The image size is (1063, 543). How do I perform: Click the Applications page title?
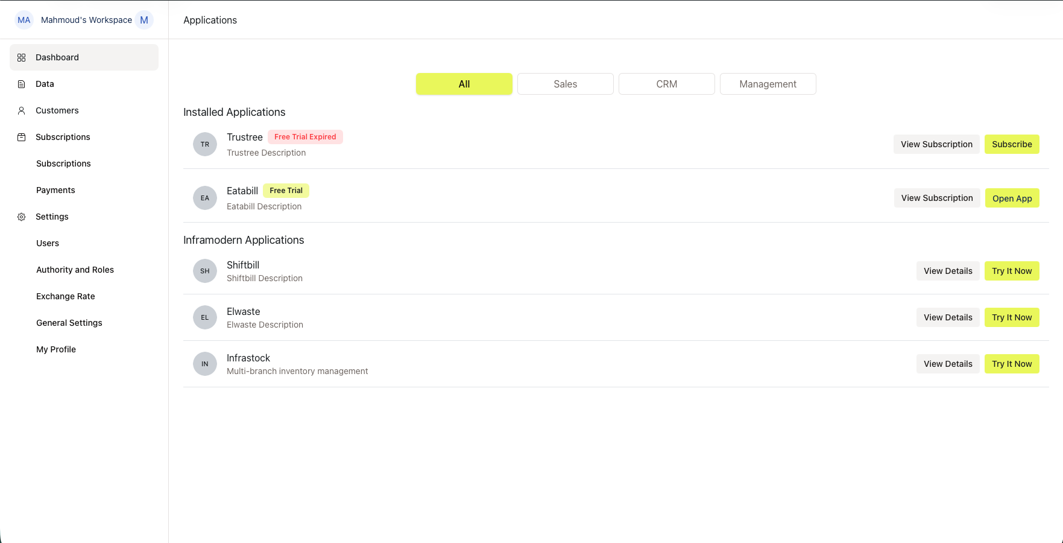(210, 20)
